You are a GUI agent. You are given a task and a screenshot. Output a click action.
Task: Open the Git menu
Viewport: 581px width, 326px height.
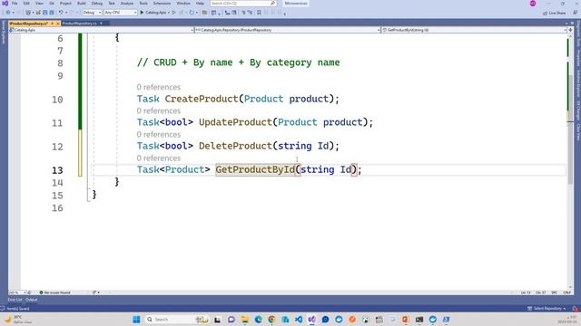52,4
